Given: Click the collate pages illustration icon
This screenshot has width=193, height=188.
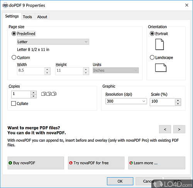Looking at the screenshot, I should tap(49, 94).
